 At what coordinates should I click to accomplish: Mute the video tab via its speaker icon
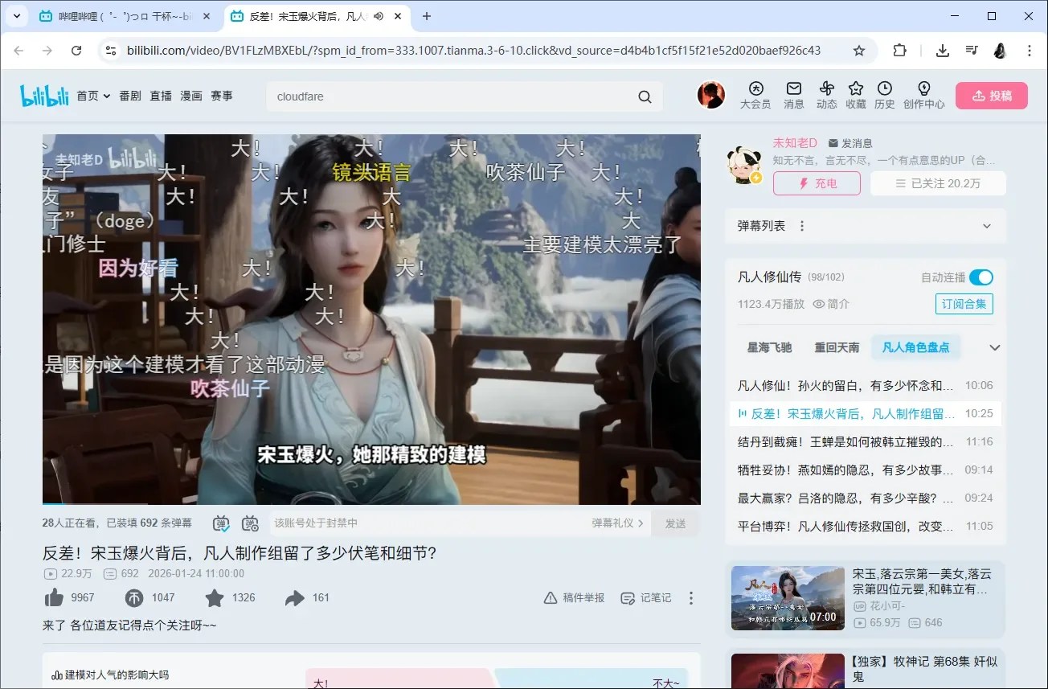[x=379, y=16]
